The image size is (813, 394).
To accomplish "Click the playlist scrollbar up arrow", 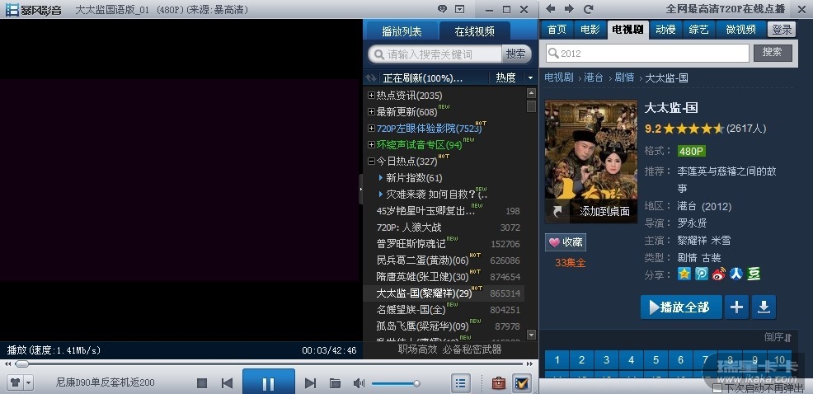I will (531, 93).
